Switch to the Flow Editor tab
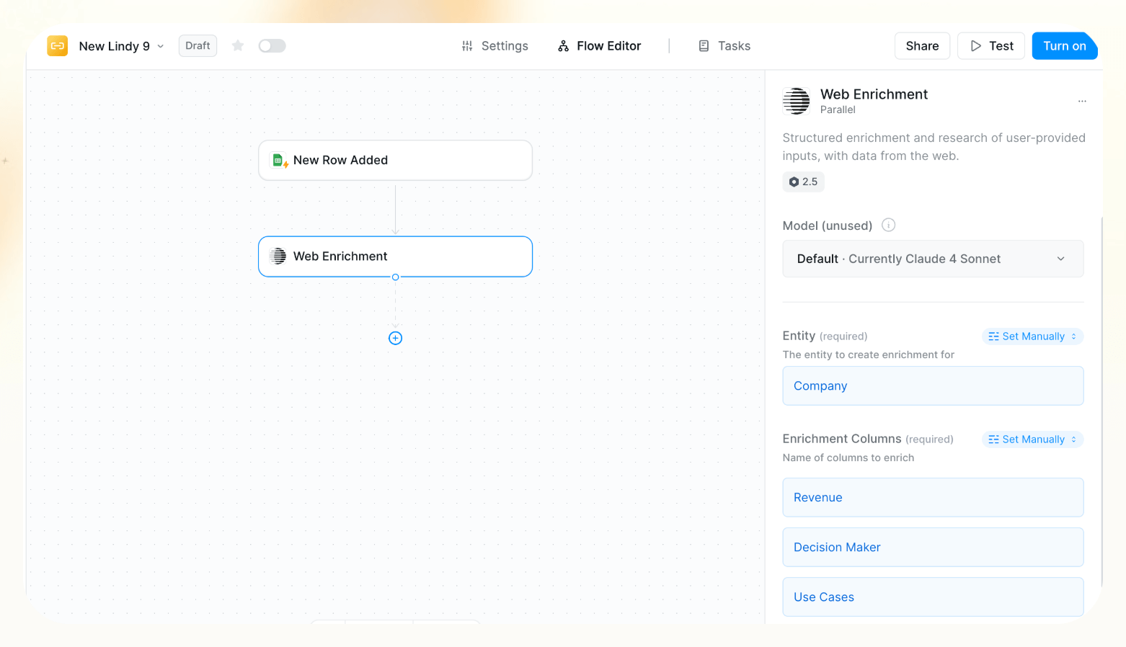This screenshot has width=1126, height=647. point(600,46)
